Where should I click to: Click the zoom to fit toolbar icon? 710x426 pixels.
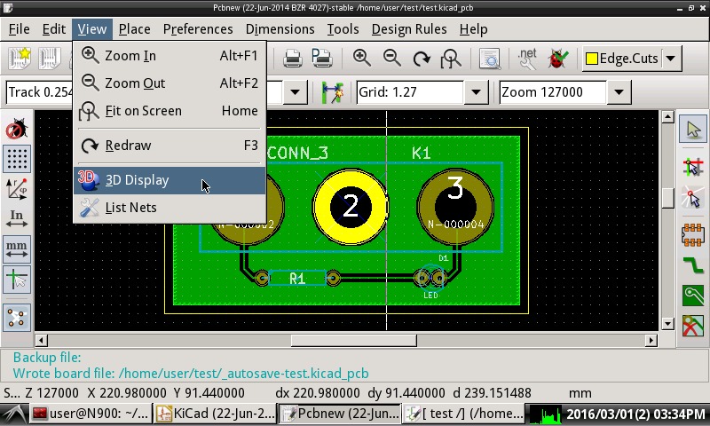point(451,59)
